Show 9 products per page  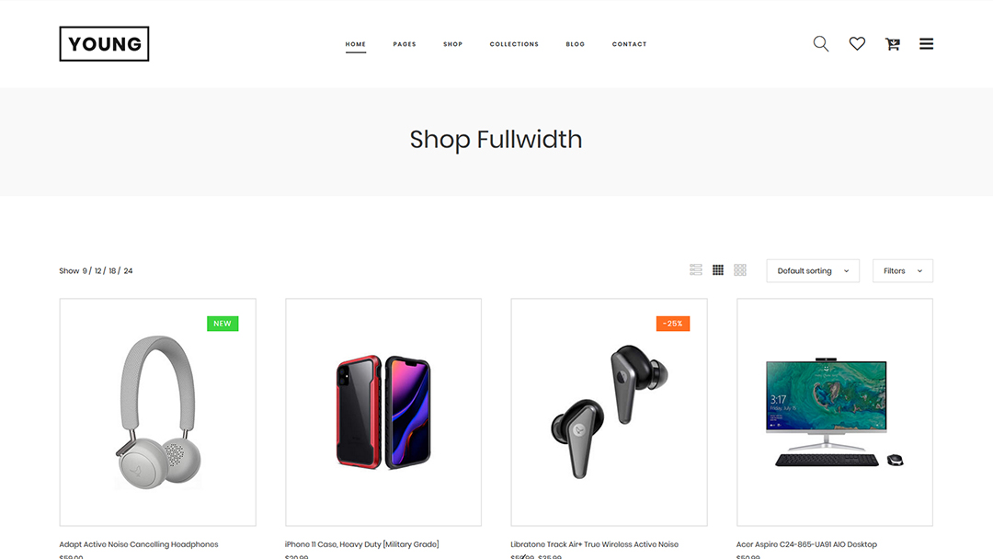point(85,271)
